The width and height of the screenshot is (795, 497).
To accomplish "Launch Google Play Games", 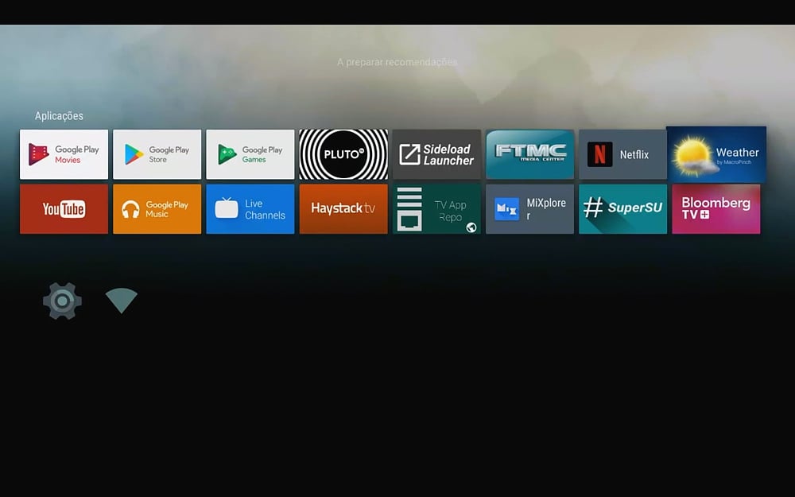I will pyautogui.click(x=250, y=153).
